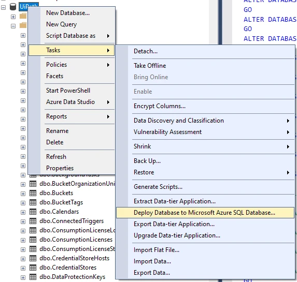Viewport: 297px width, 282px height.
Task: Click the table icon beside dbo.ConnectedTriggers
Action: (33, 221)
